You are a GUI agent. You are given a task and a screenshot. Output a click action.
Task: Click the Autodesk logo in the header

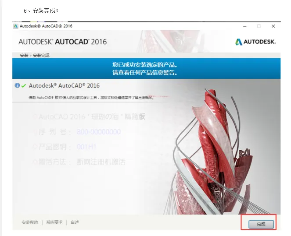coord(255,42)
